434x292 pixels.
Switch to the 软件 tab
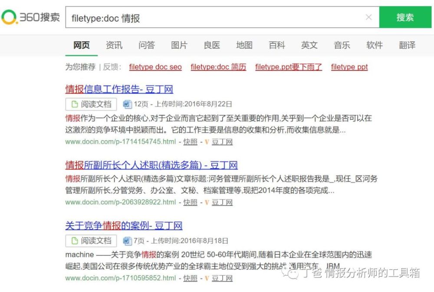[x=375, y=45]
